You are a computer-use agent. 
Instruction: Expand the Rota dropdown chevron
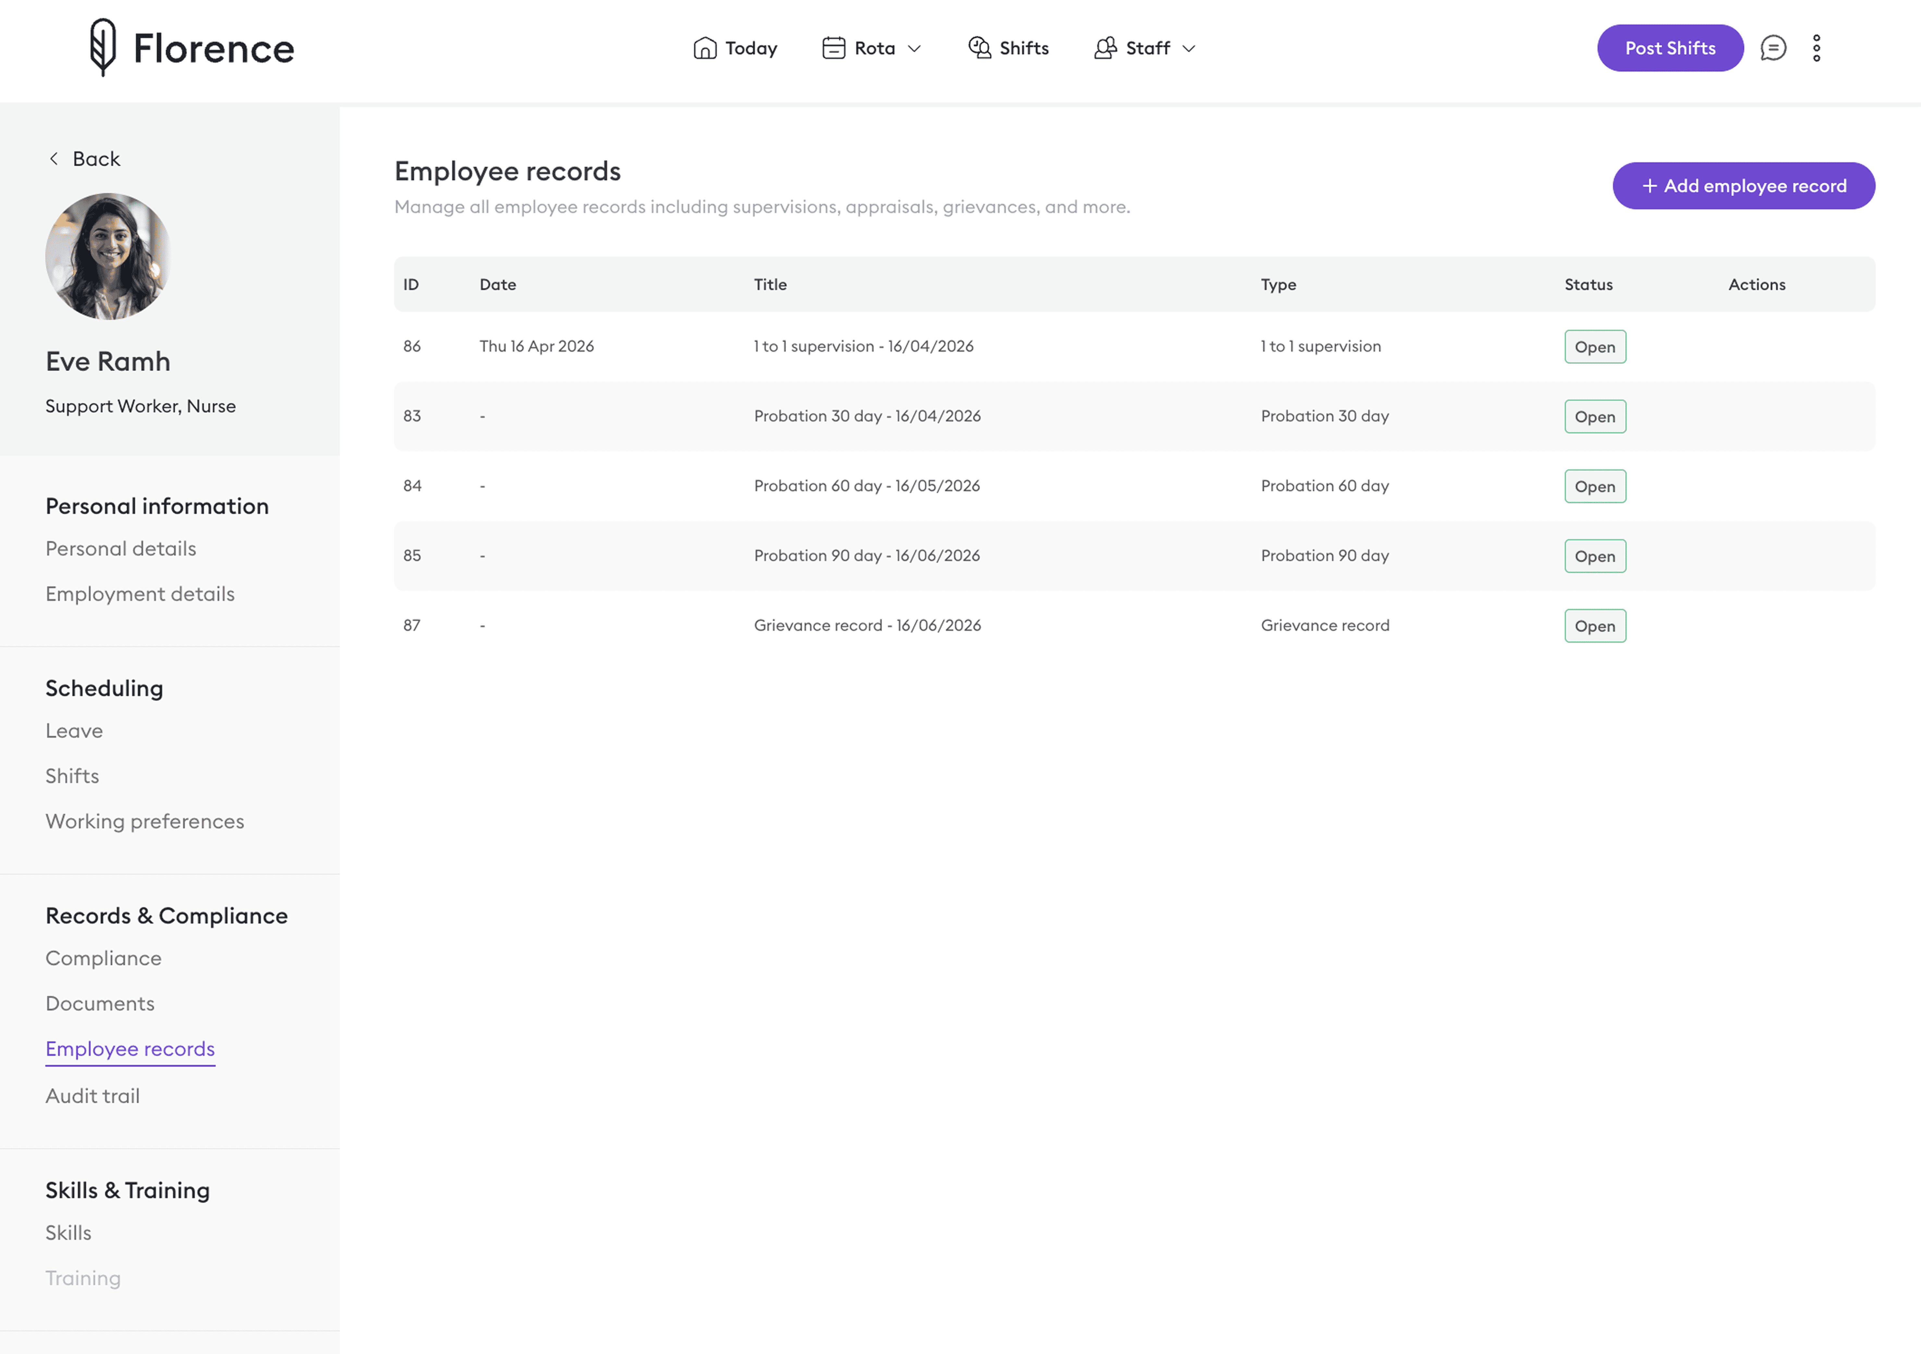914,49
